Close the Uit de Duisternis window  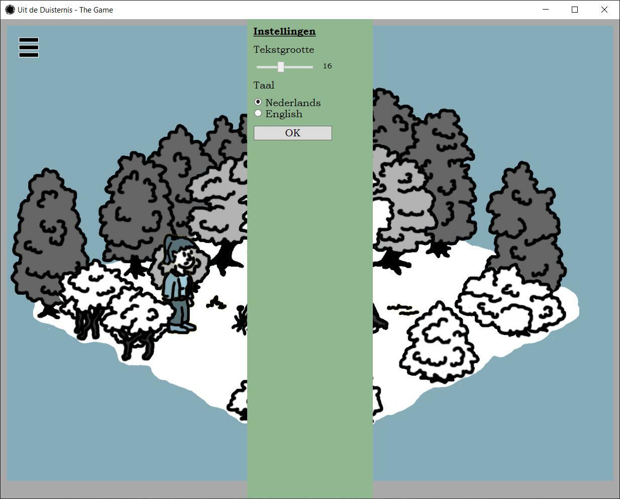coord(604,10)
